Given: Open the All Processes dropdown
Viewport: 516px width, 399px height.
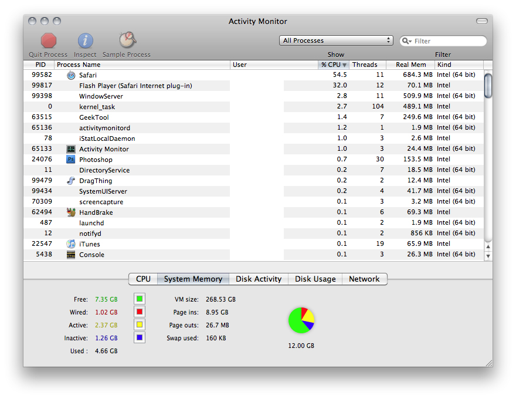Looking at the screenshot, I should pos(336,40).
